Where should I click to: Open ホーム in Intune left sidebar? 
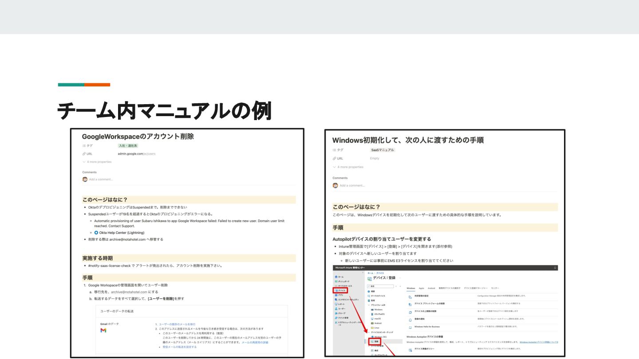[339, 277]
